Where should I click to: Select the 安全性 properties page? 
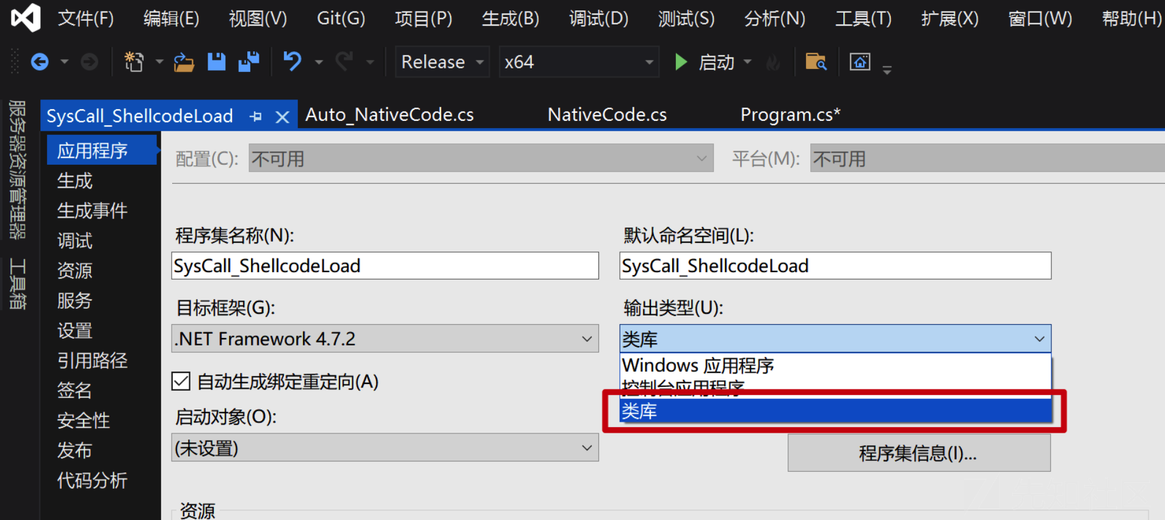(x=84, y=420)
